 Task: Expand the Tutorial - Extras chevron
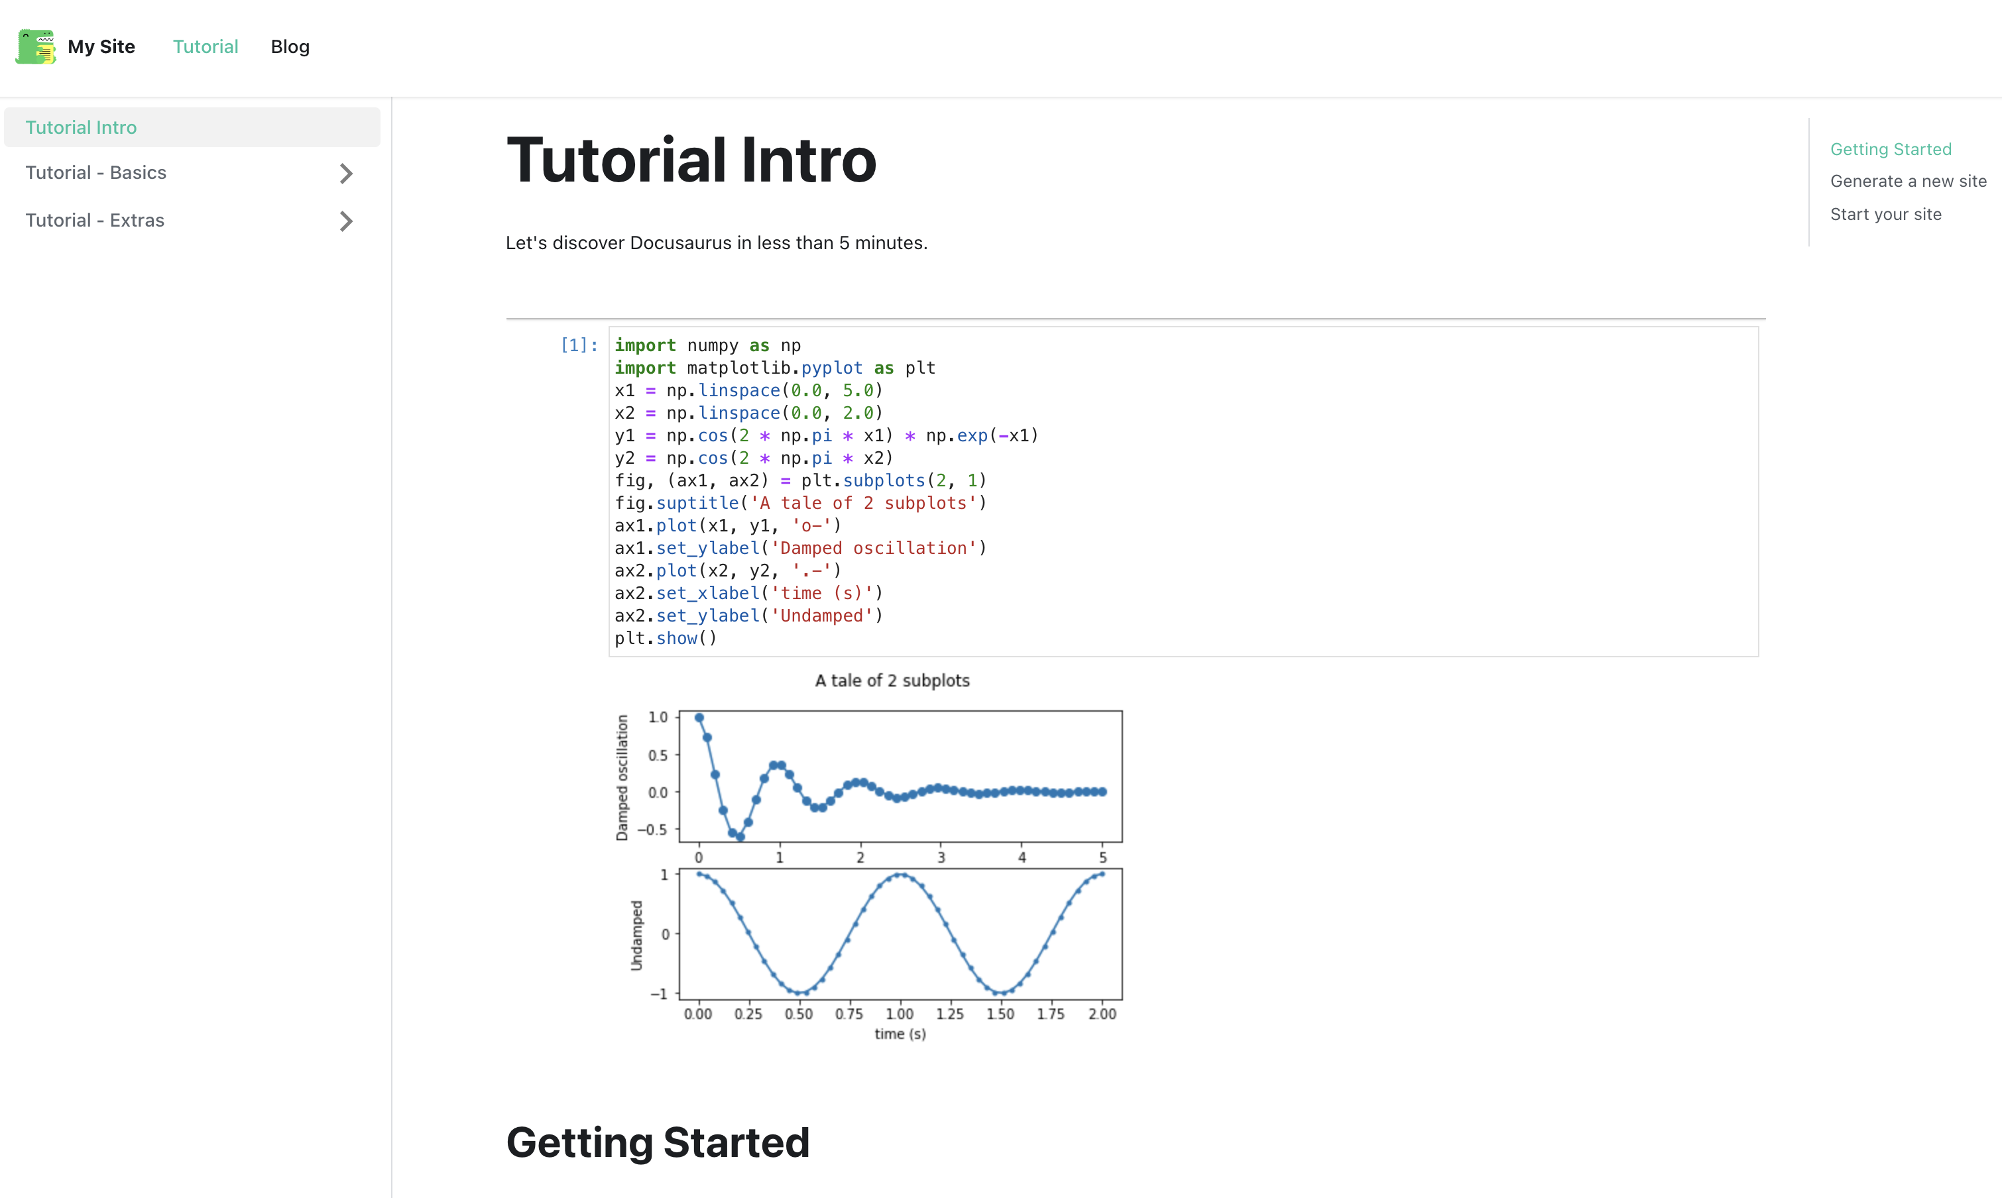pos(345,221)
